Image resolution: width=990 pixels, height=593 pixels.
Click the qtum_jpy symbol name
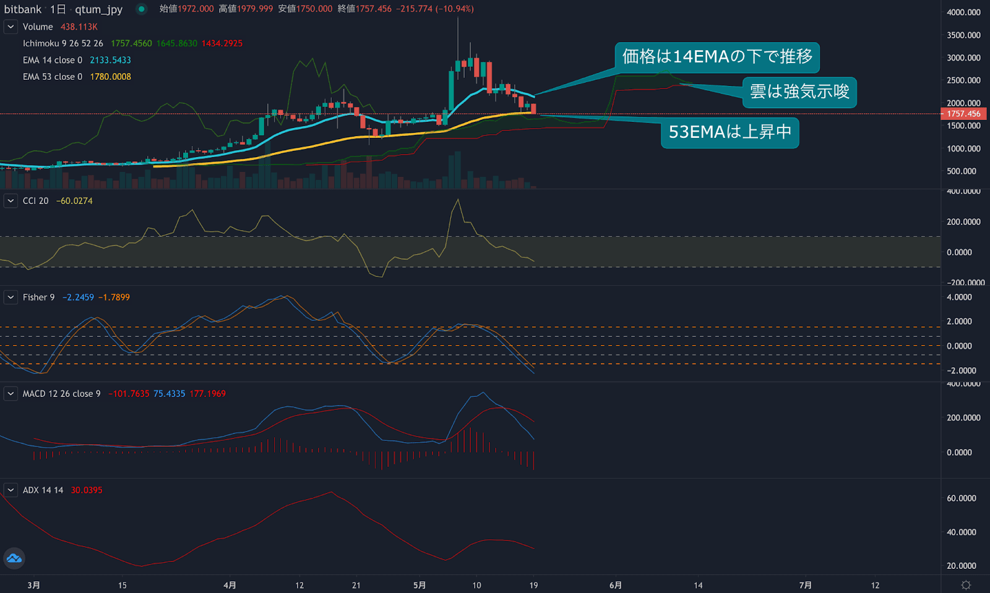[x=98, y=9]
